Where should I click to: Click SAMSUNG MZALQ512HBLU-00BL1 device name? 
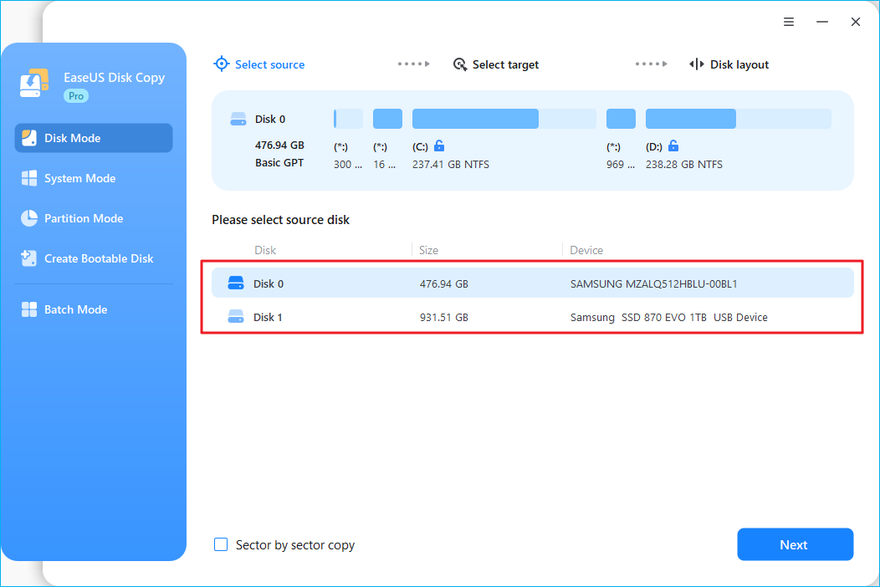[654, 284]
